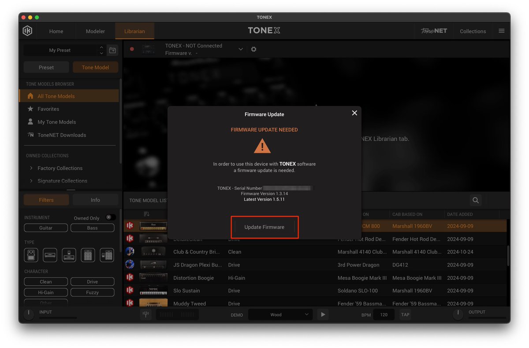This screenshot has height=348, width=529.
Task: Filter by stomp, amp and cab type icon
Action: point(107,255)
